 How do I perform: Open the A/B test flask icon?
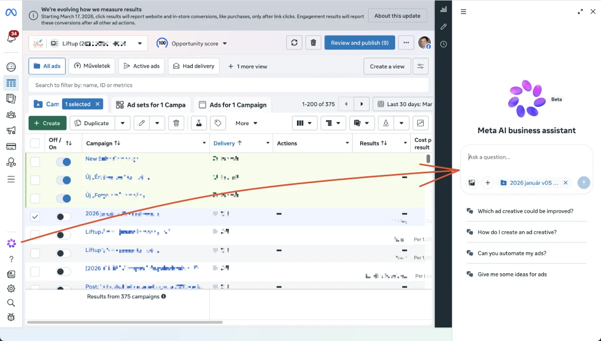(198, 123)
